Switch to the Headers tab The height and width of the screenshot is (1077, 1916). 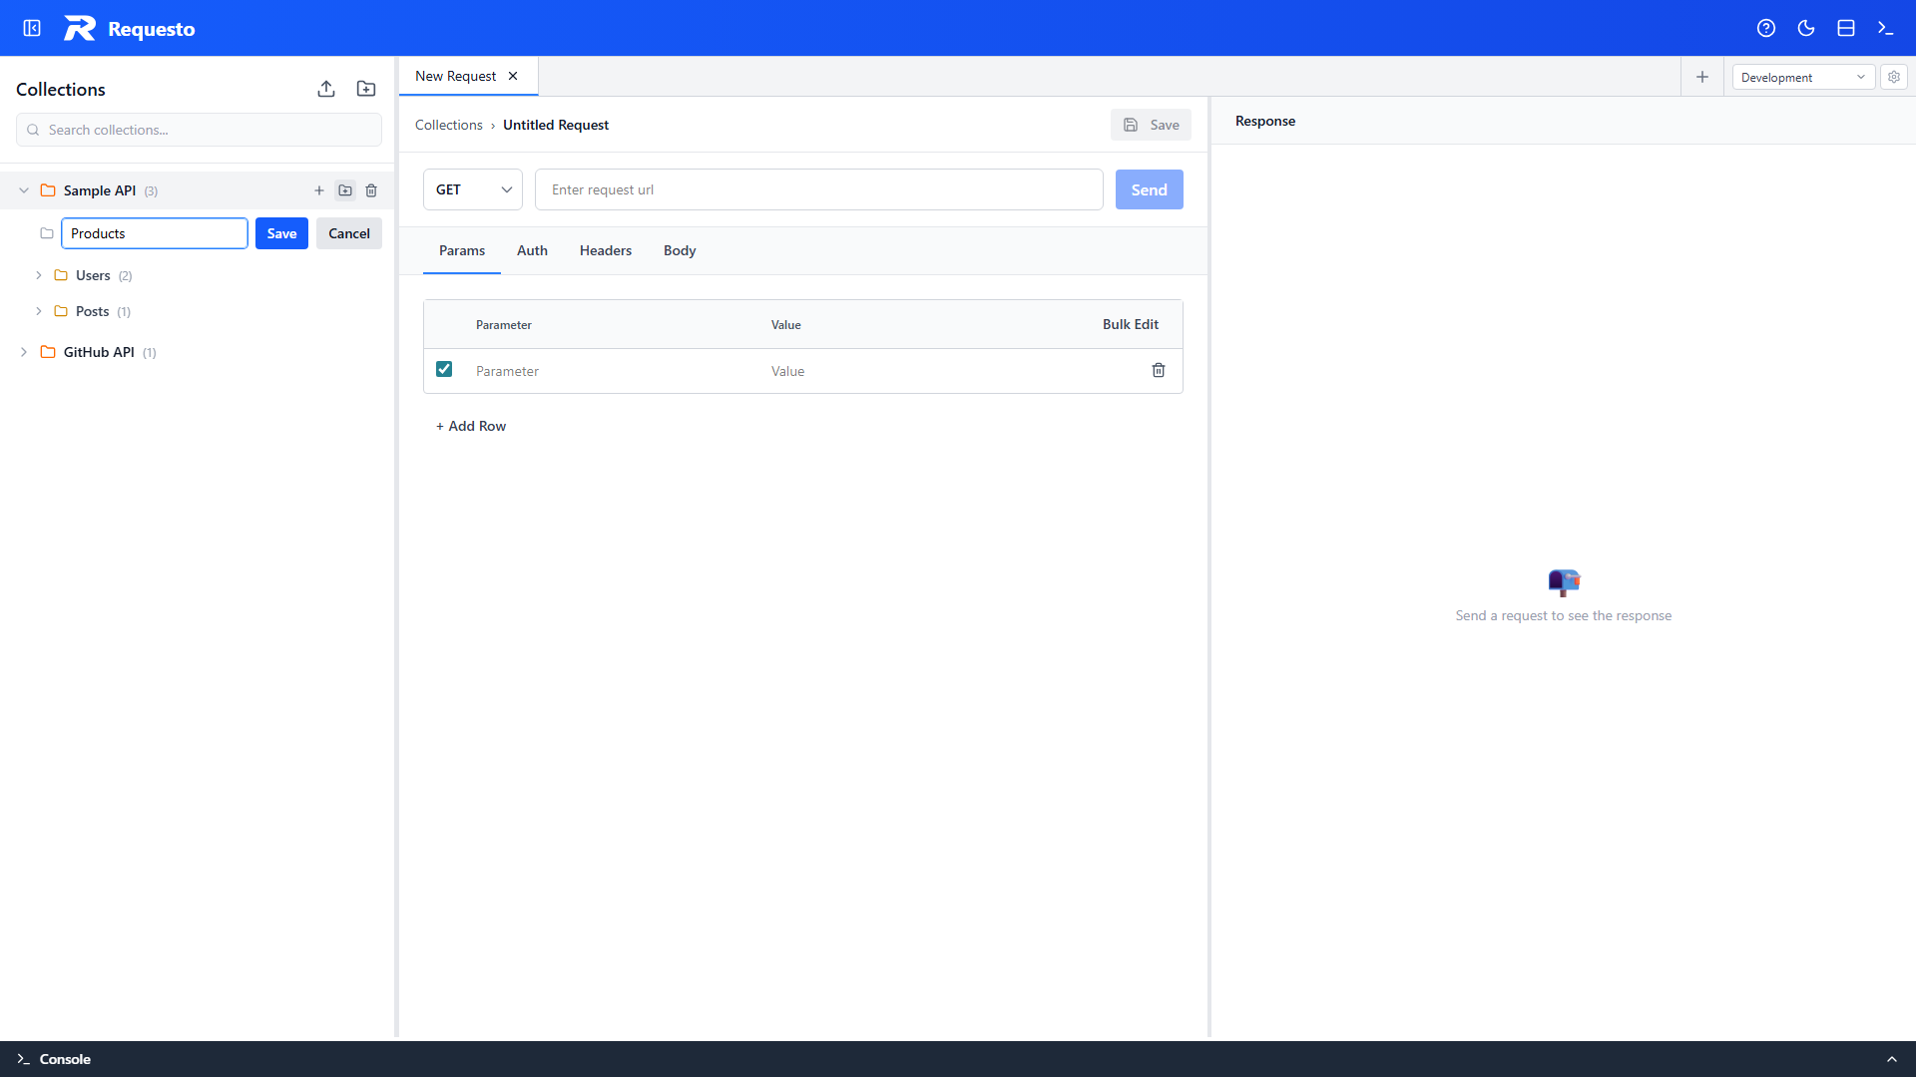[x=605, y=250]
